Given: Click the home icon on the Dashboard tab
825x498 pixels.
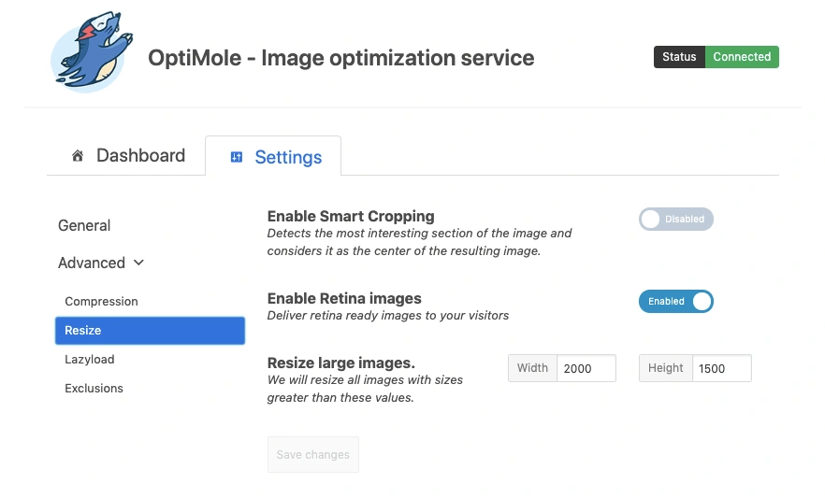Looking at the screenshot, I should 78,156.
